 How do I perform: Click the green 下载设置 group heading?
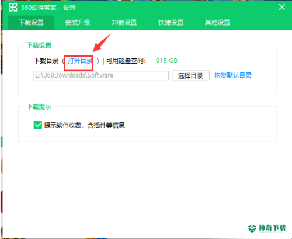point(39,45)
